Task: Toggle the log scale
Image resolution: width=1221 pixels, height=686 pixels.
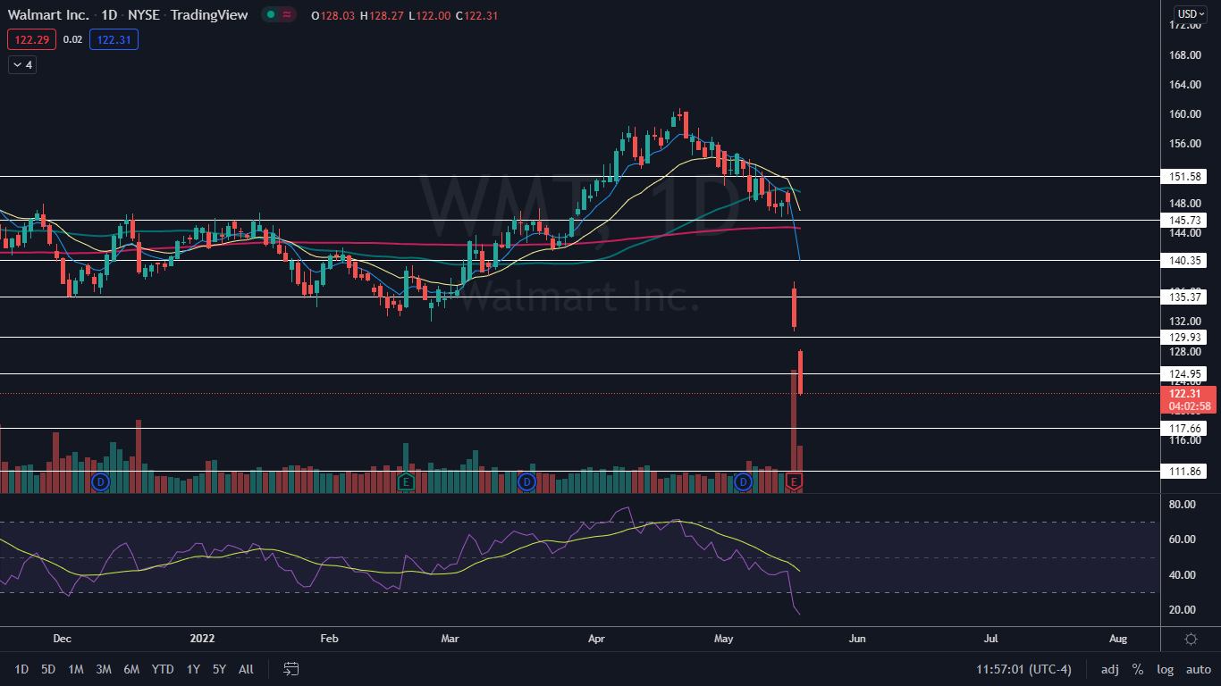Action: tap(1165, 669)
